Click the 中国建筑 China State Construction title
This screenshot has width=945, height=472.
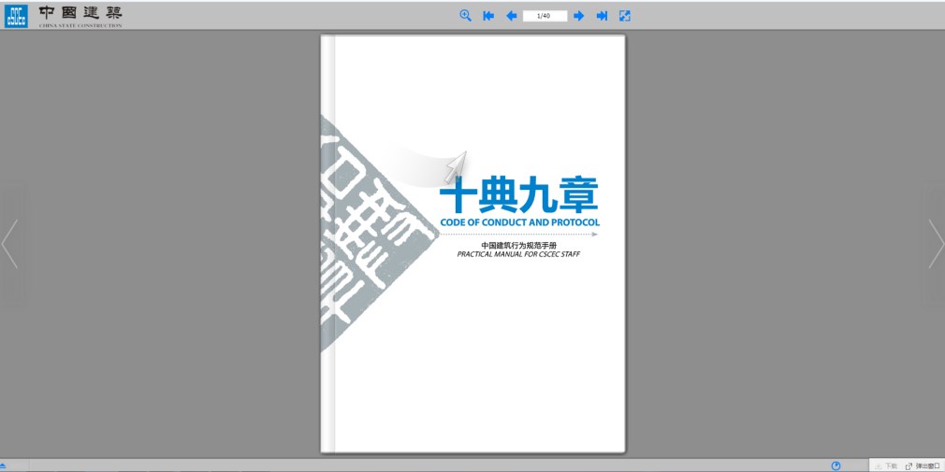coord(80,16)
